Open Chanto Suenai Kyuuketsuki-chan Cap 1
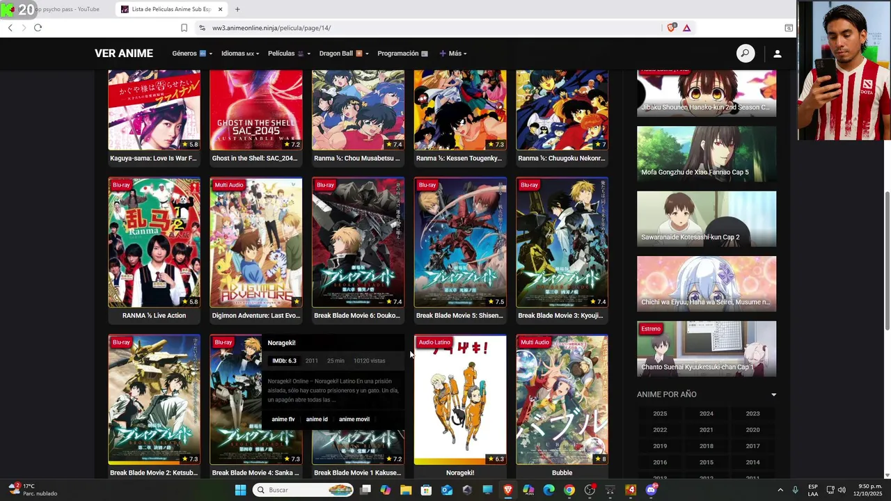Image resolution: width=891 pixels, height=501 pixels. pos(707,349)
